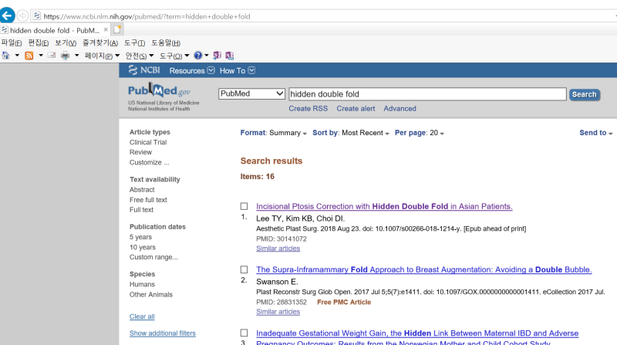
Task: Click the RSS feeds icon
Action: coord(29,56)
